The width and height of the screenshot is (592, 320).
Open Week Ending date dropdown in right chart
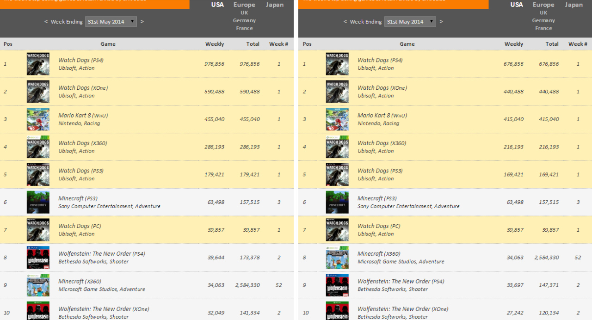(x=410, y=22)
